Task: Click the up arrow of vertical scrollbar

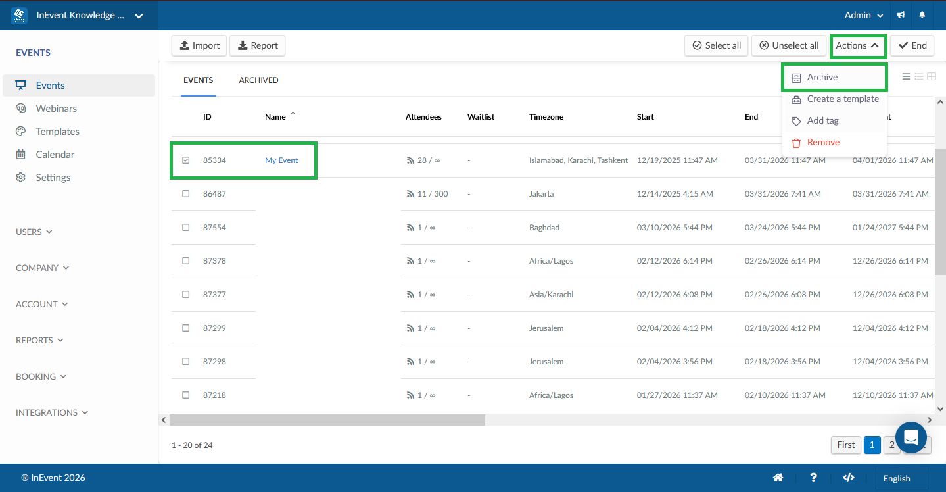Action: [940, 103]
